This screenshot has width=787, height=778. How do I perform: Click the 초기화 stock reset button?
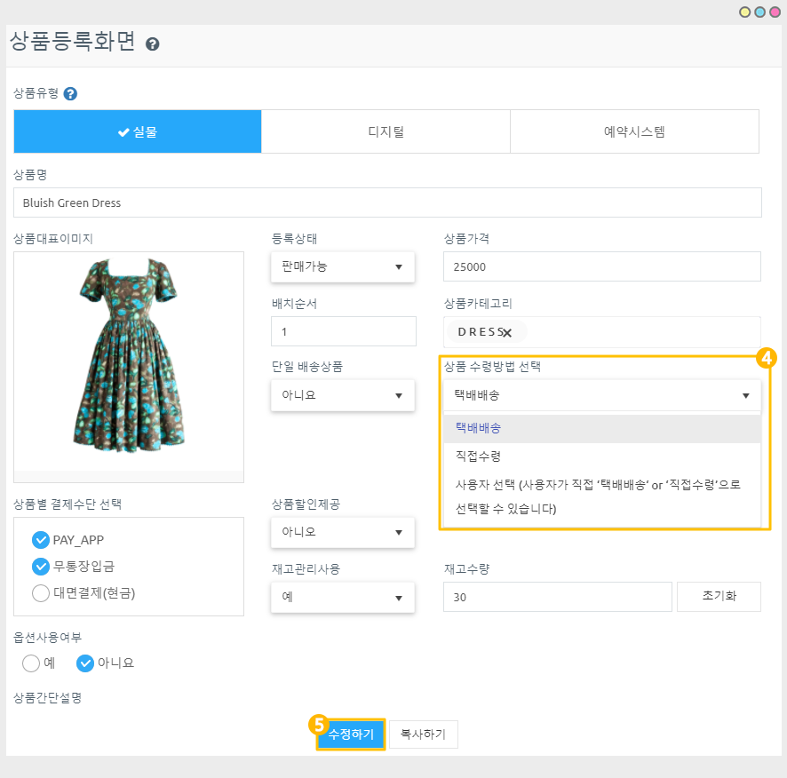(718, 597)
